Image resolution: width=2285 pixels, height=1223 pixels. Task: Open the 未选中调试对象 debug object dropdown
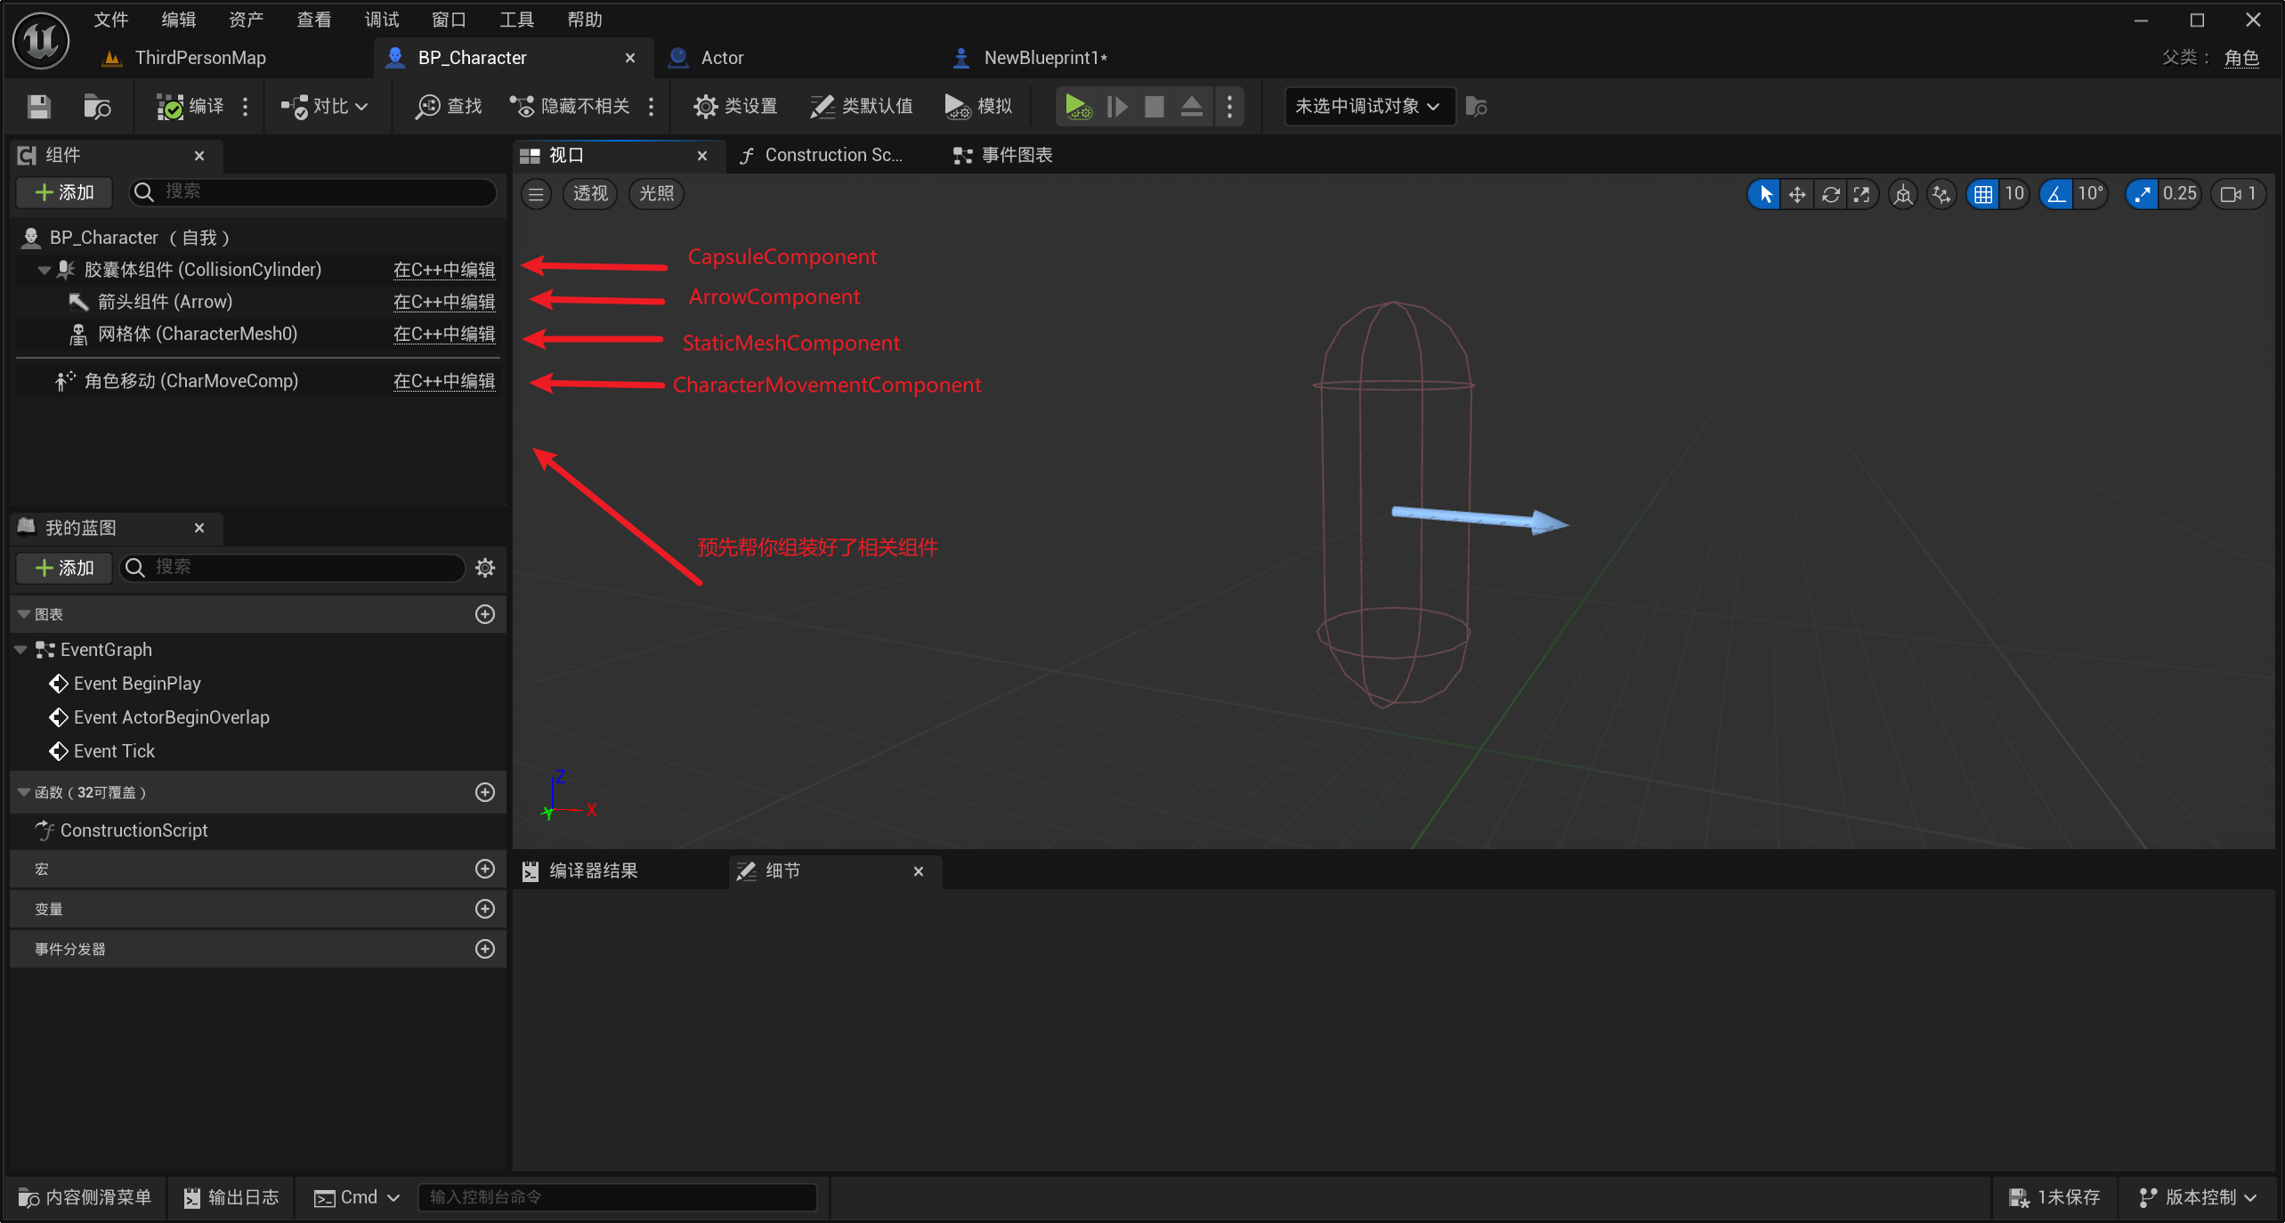coord(1369,107)
